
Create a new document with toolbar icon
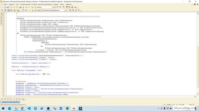2,7
